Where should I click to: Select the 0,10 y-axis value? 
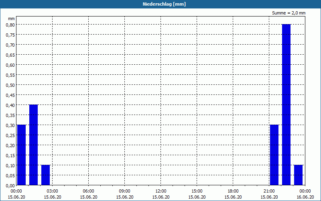click(x=10, y=166)
